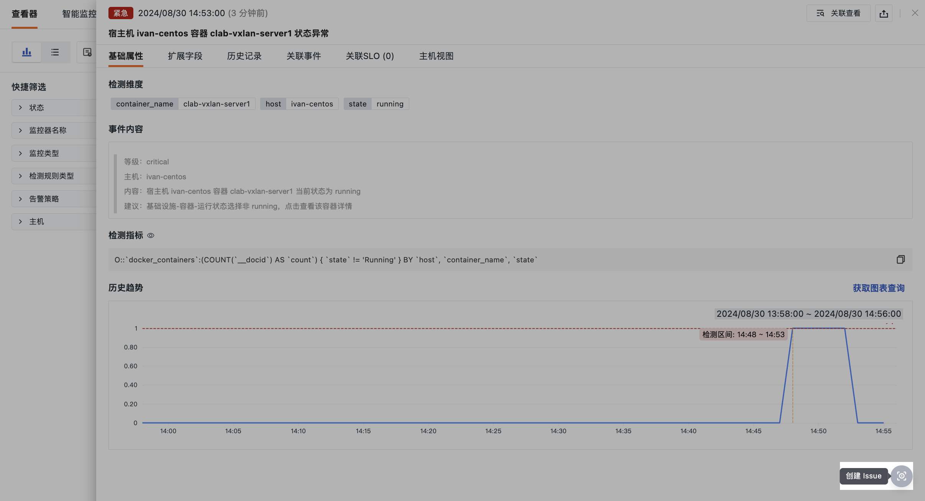Switch to the list view icon

(55, 52)
